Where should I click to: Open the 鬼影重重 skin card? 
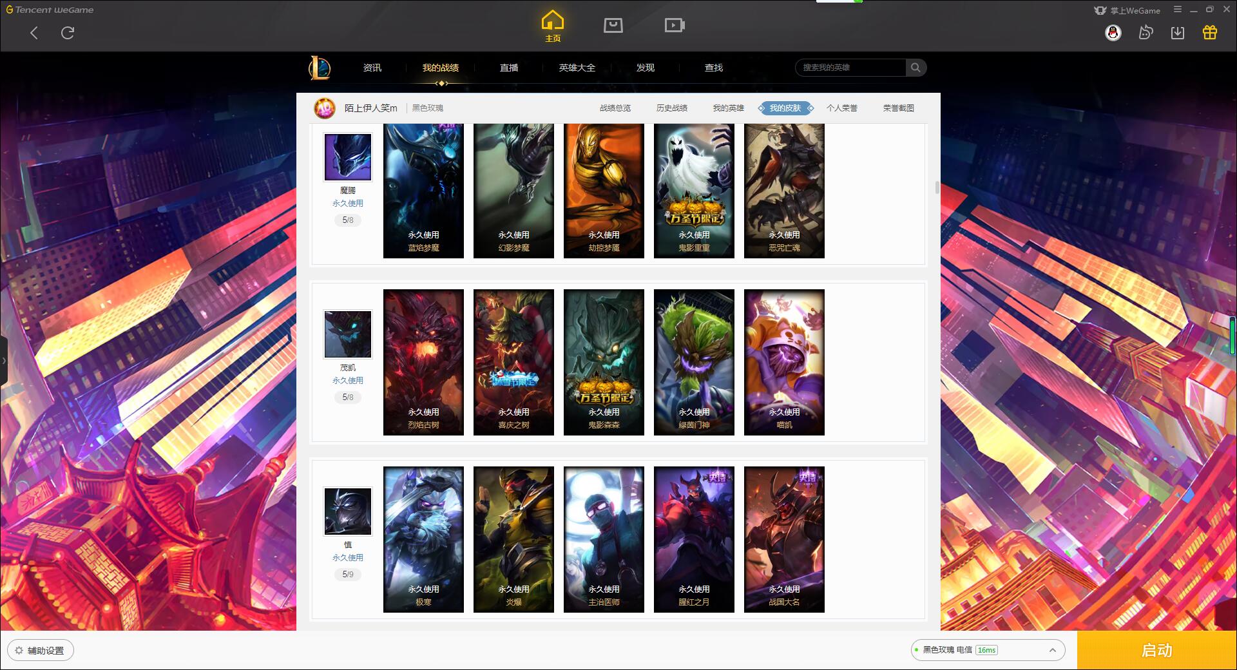(694, 191)
